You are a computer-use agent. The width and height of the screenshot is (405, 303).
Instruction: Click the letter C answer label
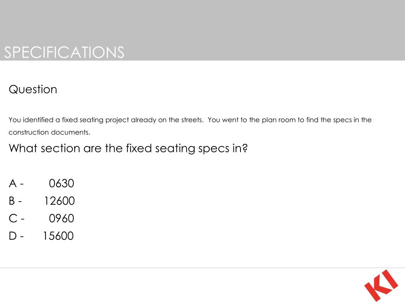13,219
